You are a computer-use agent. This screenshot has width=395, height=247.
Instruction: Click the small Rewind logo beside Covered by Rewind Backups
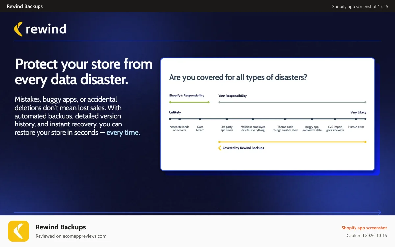(220, 148)
